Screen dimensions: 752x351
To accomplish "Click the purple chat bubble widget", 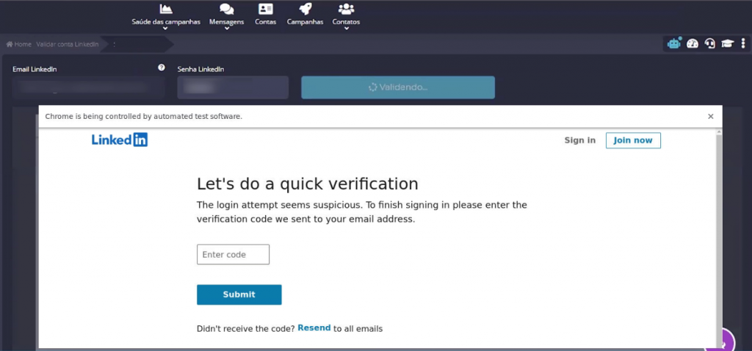I will tap(722, 341).
